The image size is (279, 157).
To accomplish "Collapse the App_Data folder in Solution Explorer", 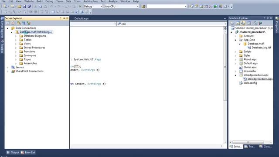I will pos(236,40).
